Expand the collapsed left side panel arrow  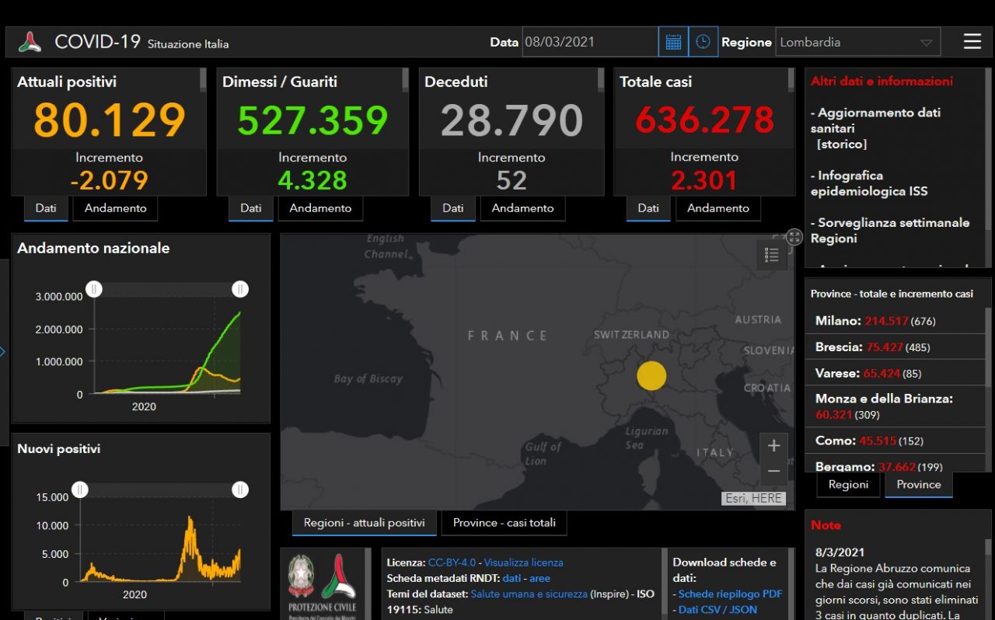(x=3, y=352)
